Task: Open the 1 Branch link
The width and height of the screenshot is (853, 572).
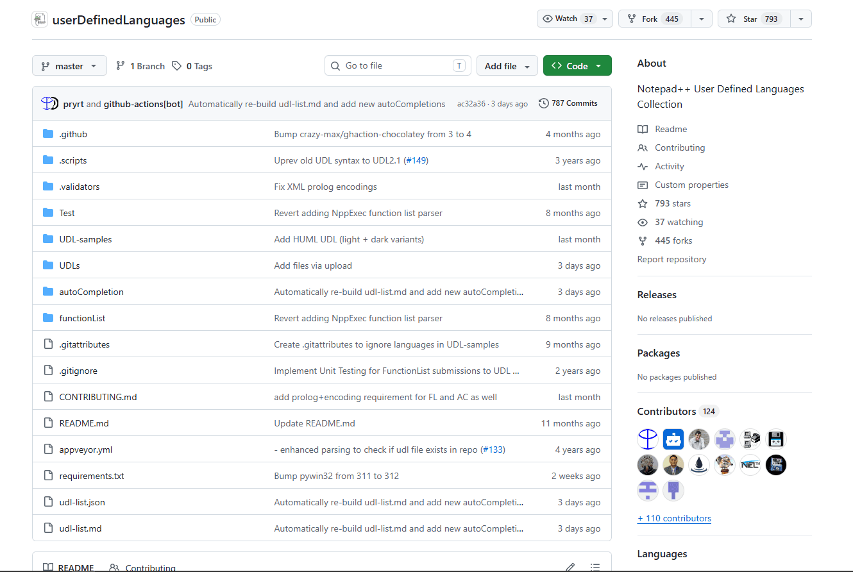Action: point(140,66)
